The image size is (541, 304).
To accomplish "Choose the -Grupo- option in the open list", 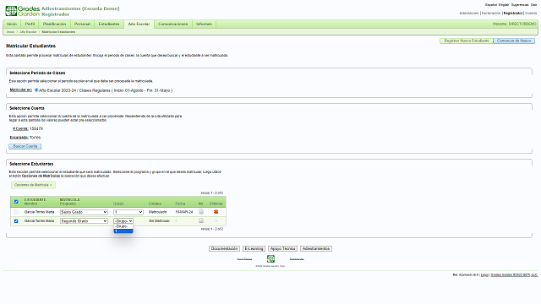I will 123,226.
